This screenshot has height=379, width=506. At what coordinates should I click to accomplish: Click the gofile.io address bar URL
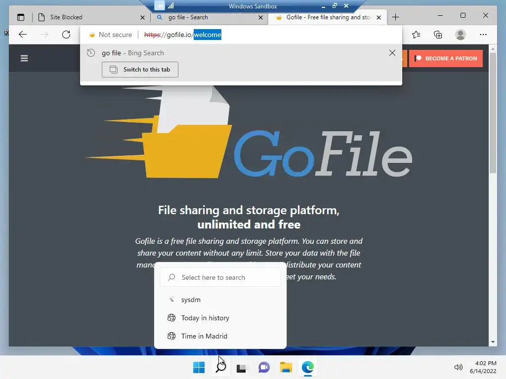pos(183,35)
